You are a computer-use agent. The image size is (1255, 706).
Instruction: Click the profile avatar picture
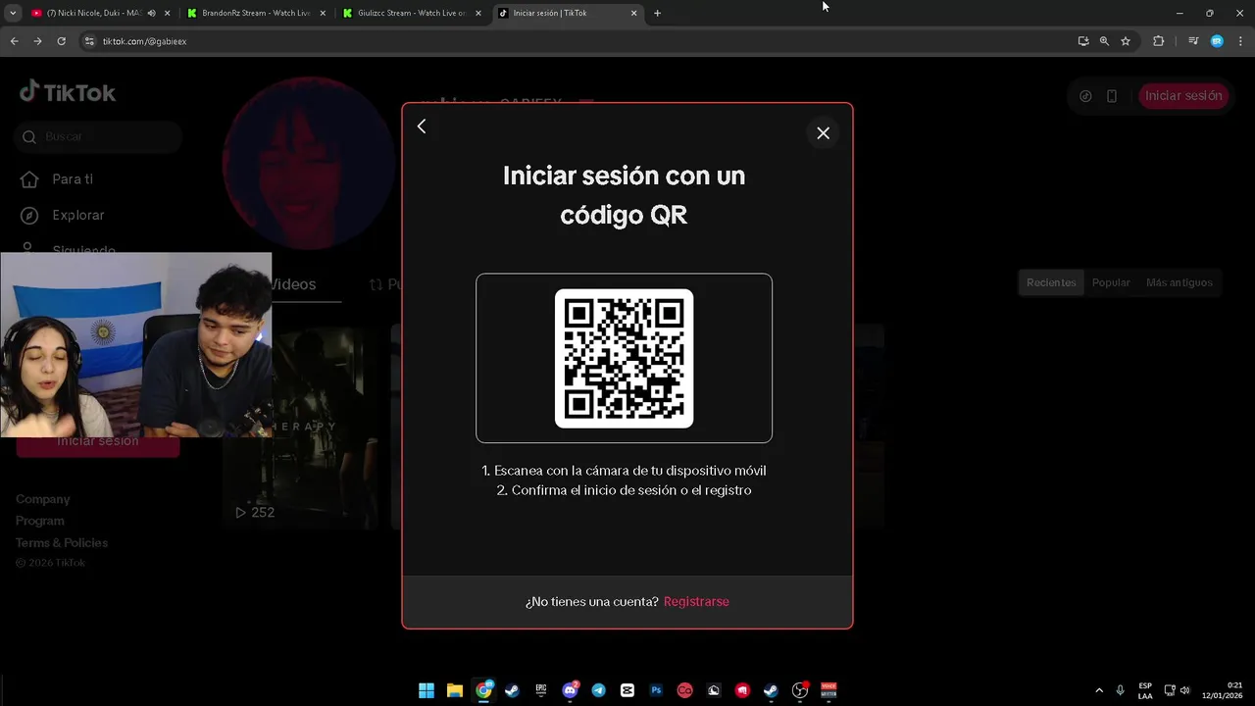tap(309, 162)
